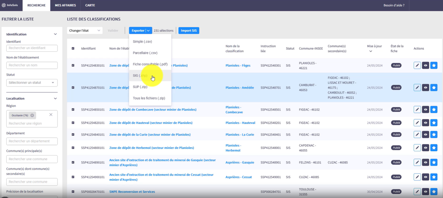The width and height of the screenshot is (443, 198).
Task: Uncheck row SSP41254900101 checkbox
Action: click(73, 177)
